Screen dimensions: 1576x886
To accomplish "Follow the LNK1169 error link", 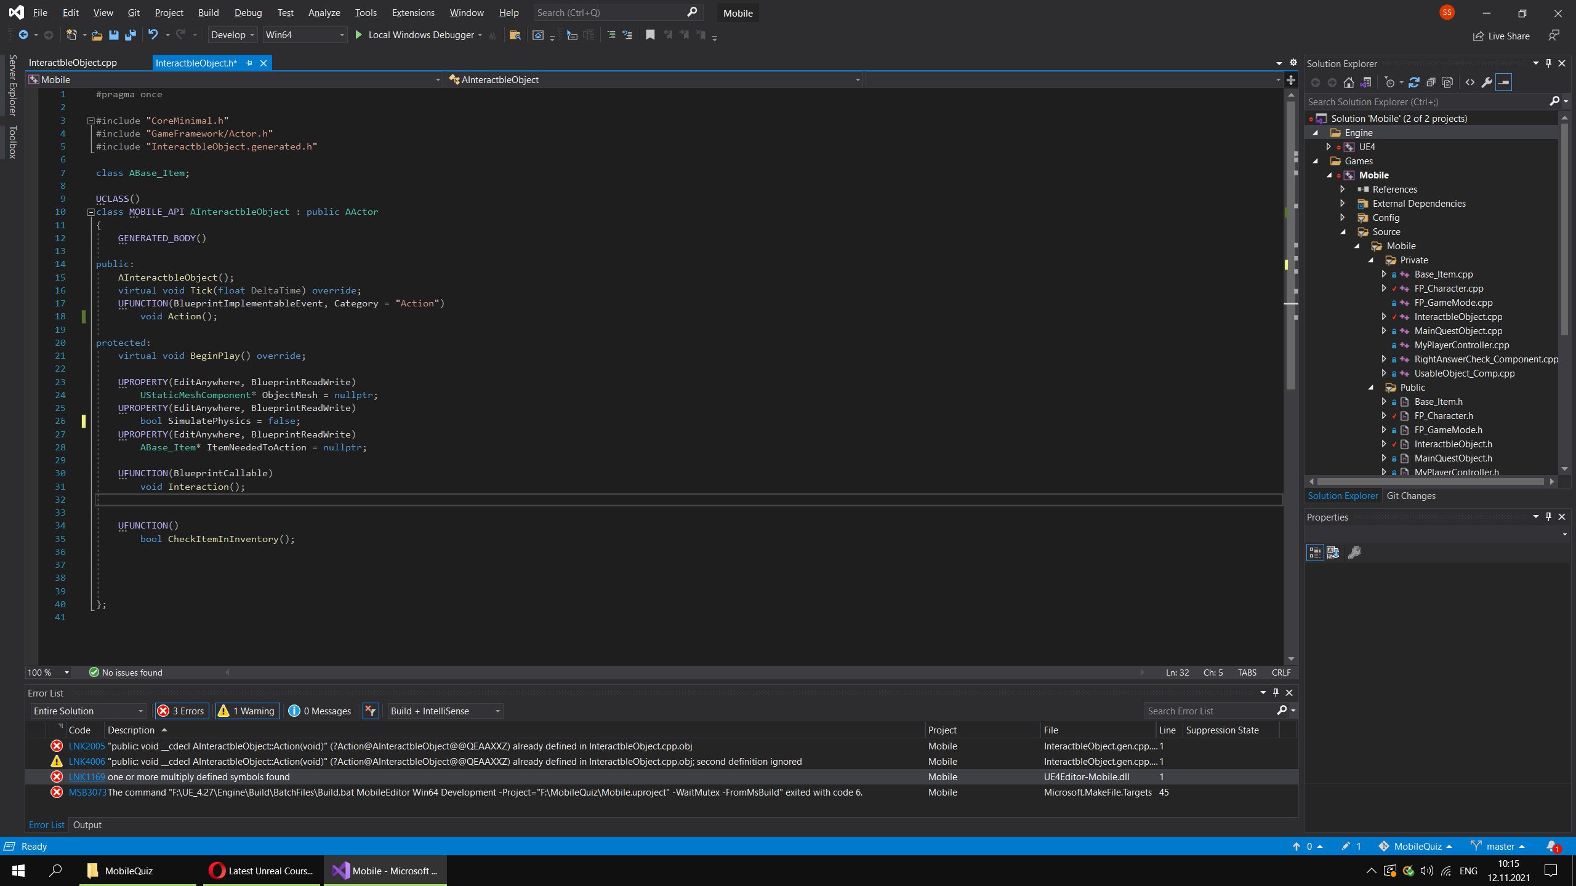I will 86,776.
